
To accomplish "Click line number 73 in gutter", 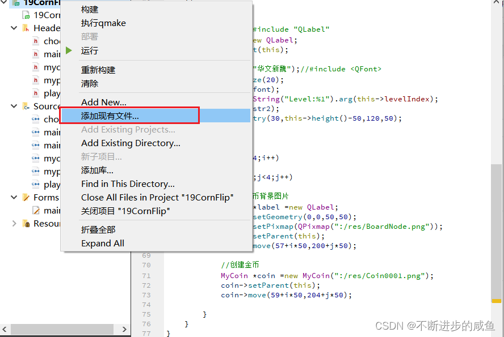I will point(146,295).
